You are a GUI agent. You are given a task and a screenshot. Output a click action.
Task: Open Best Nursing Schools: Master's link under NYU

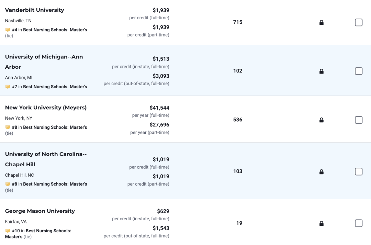(55, 127)
